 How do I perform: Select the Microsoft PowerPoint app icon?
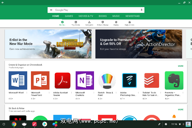[40, 80]
